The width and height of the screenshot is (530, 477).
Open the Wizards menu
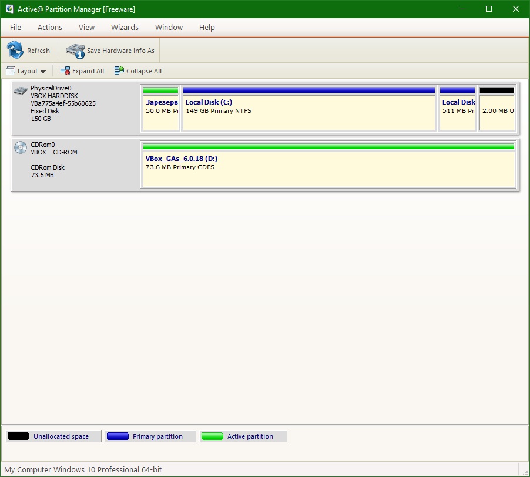click(125, 27)
